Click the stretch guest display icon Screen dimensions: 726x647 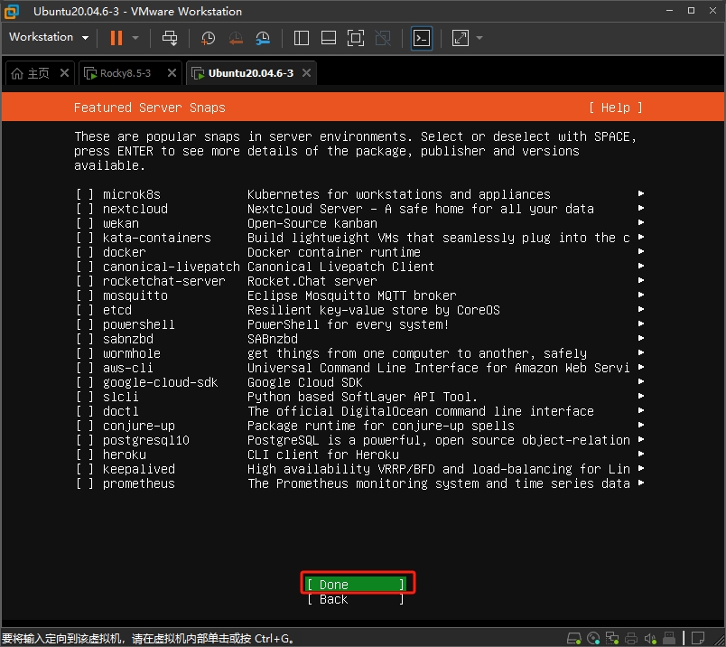tap(461, 38)
